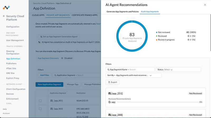Click the App Segment Generation Agent icon
211x118 pixels.
click(x=41, y=37)
